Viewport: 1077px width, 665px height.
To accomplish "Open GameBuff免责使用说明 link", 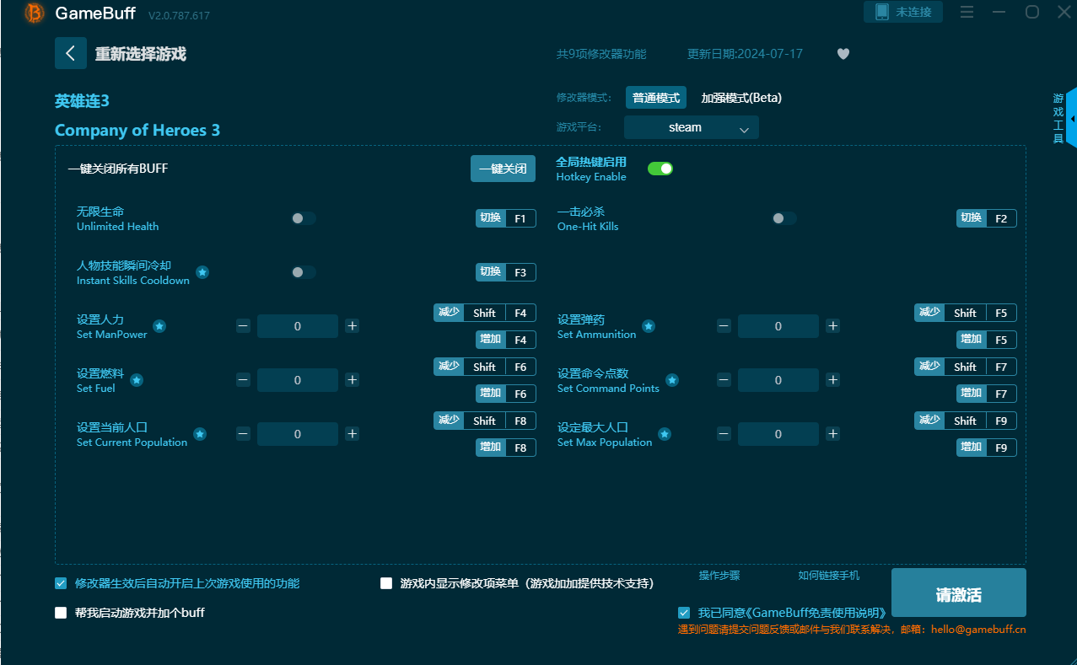I will pos(816,613).
